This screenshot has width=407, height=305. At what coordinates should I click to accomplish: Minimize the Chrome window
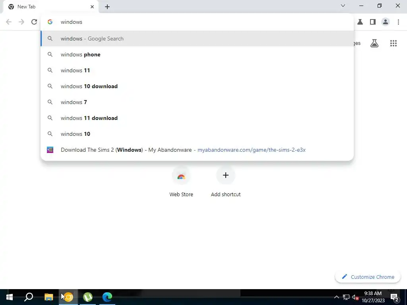click(x=361, y=6)
